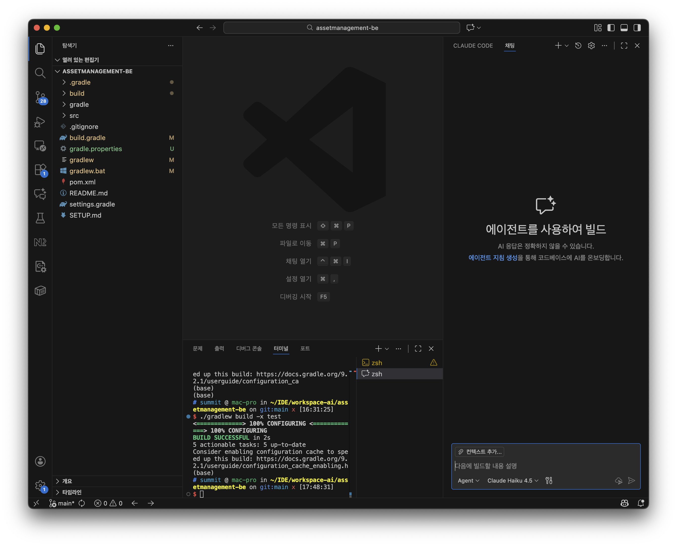677x546 pixels.
Task: Switch to the 출력 panel tab
Action: coord(219,349)
